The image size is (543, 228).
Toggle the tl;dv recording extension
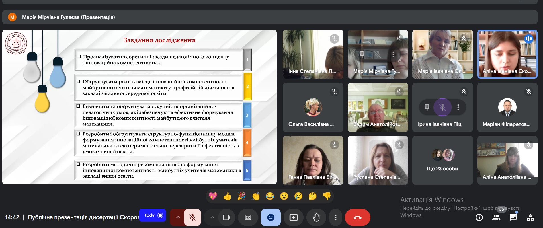(x=153, y=215)
